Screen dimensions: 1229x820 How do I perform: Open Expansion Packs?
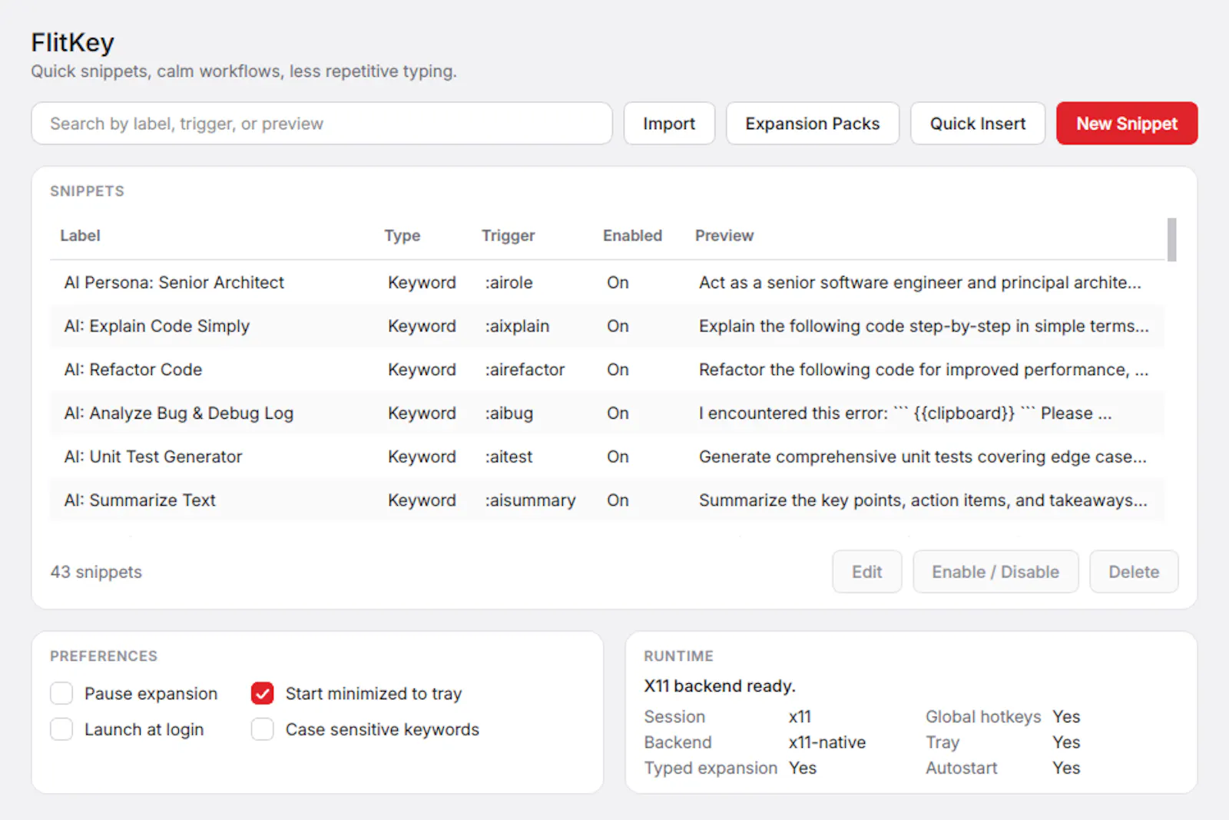click(x=813, y=124)
